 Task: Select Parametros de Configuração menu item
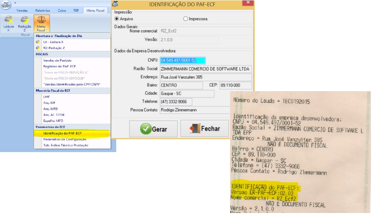pos(65,139)
